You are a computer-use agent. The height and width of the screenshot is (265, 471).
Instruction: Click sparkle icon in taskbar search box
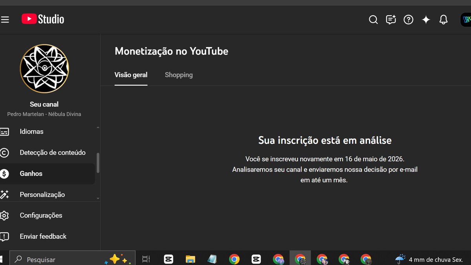click(x=117, y=259)
